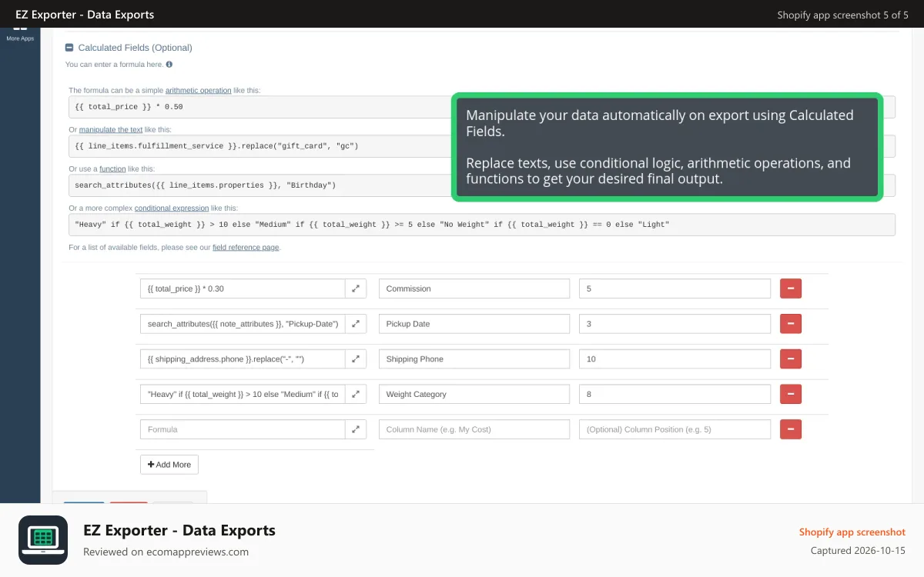Click the search_attributes Birthday example code
The height and width of the screenshot is (577, 924).
click(259, 185)
